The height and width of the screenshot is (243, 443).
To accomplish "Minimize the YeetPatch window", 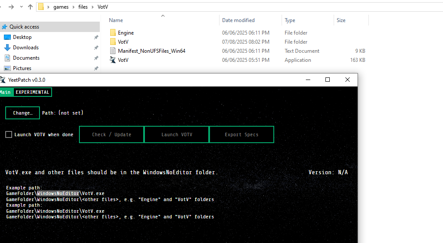I will click(x=308, y=80).
